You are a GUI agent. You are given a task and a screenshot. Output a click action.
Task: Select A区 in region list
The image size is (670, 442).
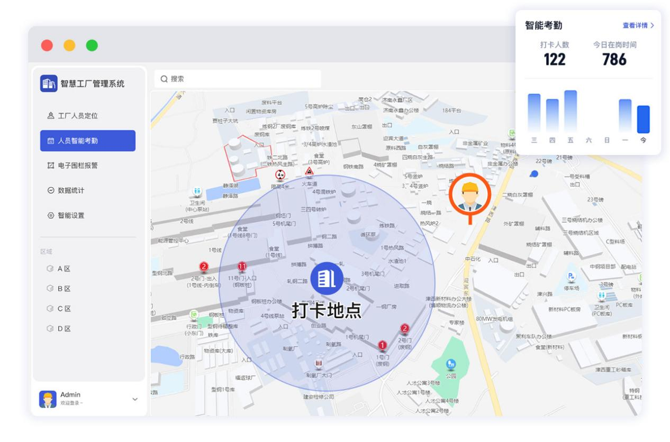pos(59,269)
